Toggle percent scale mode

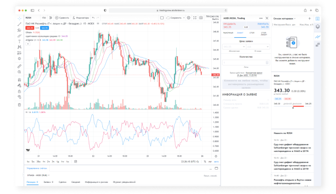205,162
